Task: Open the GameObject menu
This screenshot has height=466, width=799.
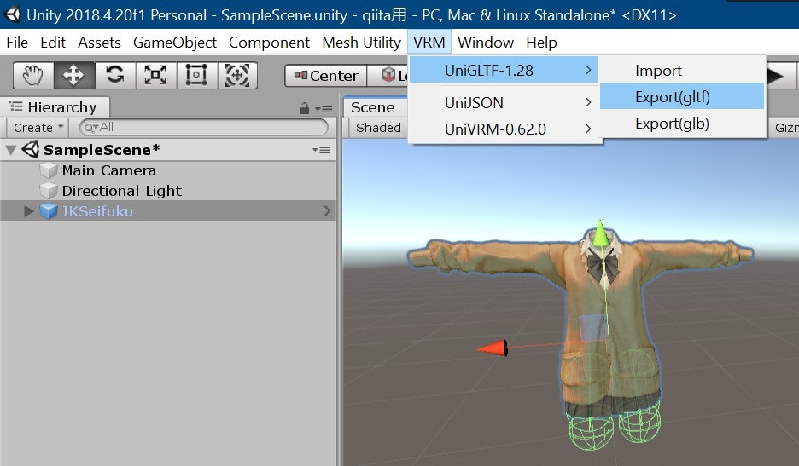Action: [175, 43]
